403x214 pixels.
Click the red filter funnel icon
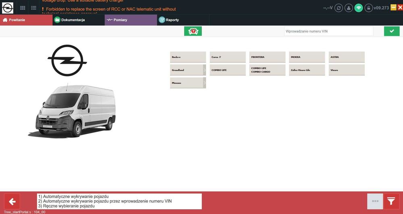[391, 202]
